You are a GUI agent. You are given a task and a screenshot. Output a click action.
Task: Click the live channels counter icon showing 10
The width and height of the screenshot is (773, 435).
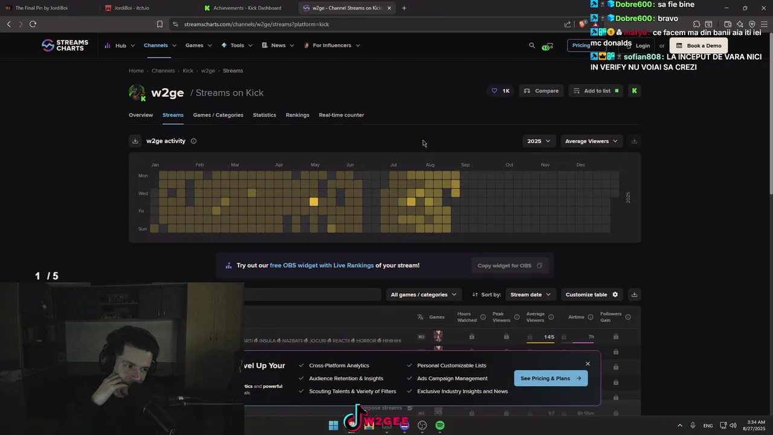pyautogui.click(x=548, y=46)
